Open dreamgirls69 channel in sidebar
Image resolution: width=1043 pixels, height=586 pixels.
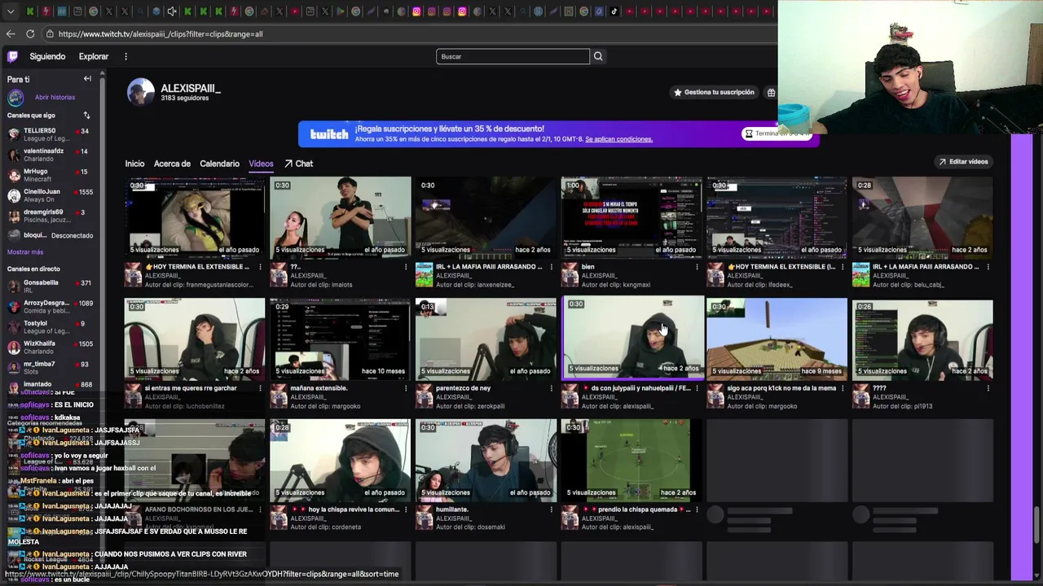pyautogui.click(x=49, y=216)
